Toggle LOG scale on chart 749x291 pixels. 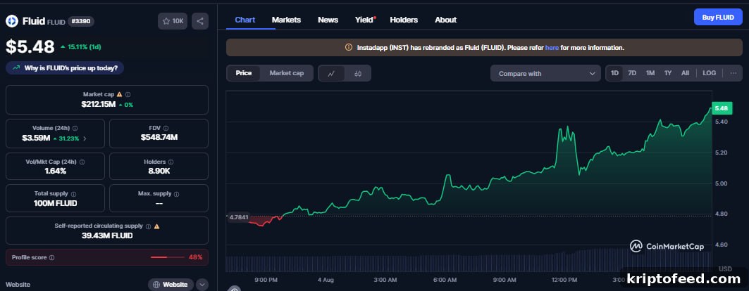click(710, 73)
